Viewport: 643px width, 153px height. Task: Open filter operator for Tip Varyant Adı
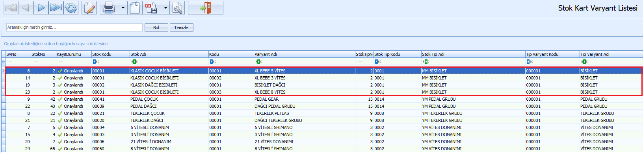pyautogui.click(x=584, y=62)
